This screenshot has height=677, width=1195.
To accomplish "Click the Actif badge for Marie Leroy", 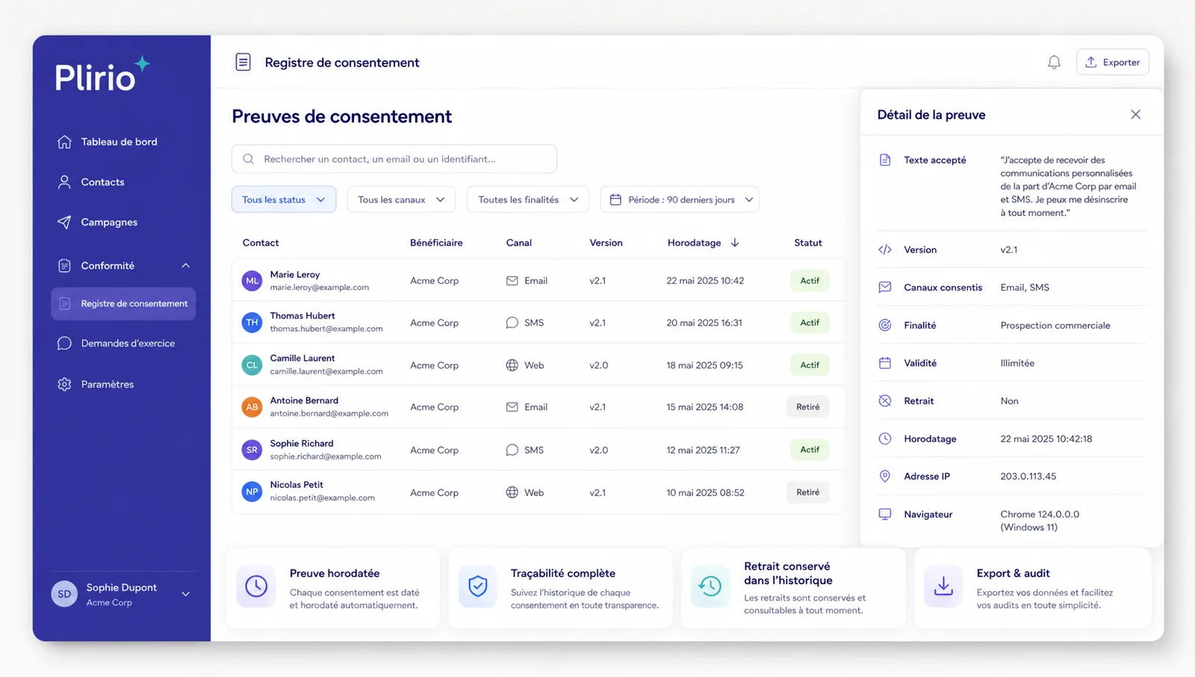I will pos(810,281).
